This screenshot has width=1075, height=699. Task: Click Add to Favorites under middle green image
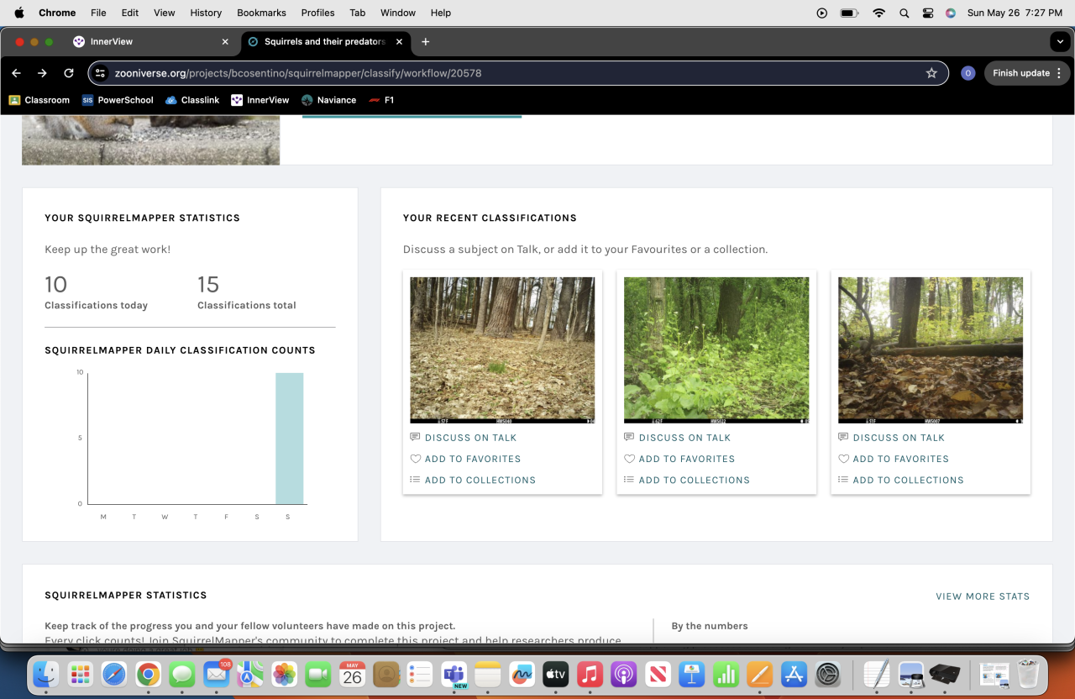(679, 459)
